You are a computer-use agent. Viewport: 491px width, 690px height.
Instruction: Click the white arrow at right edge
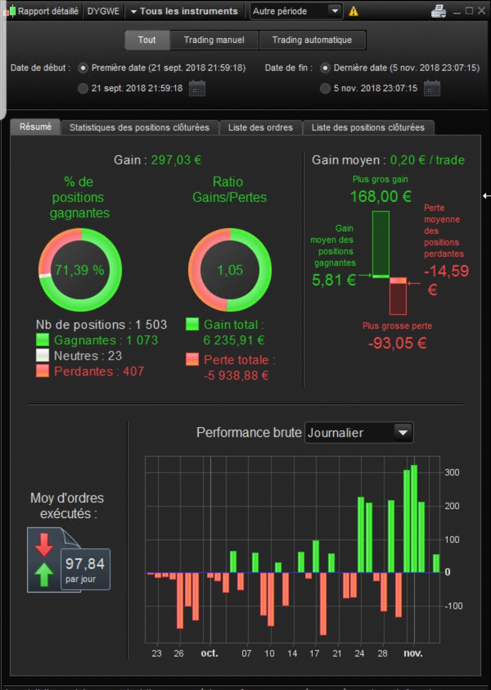[x=486, y=196]
